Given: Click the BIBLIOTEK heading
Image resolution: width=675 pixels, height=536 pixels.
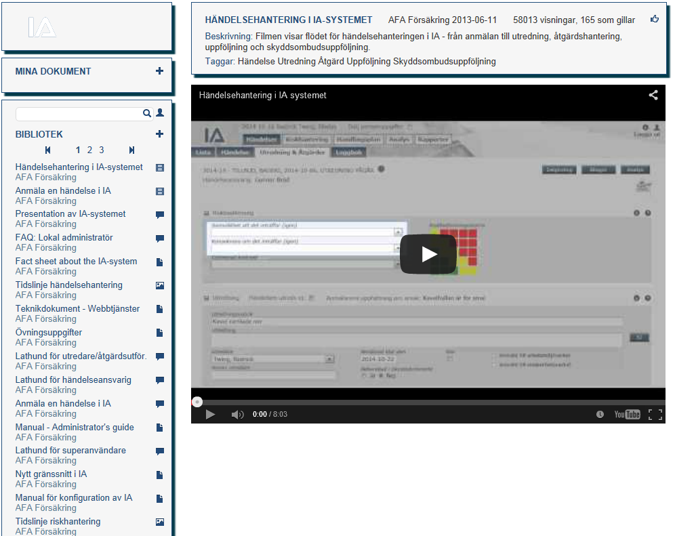Looking at the screenshot, I should pyautogui.click(x=39, y=134).
